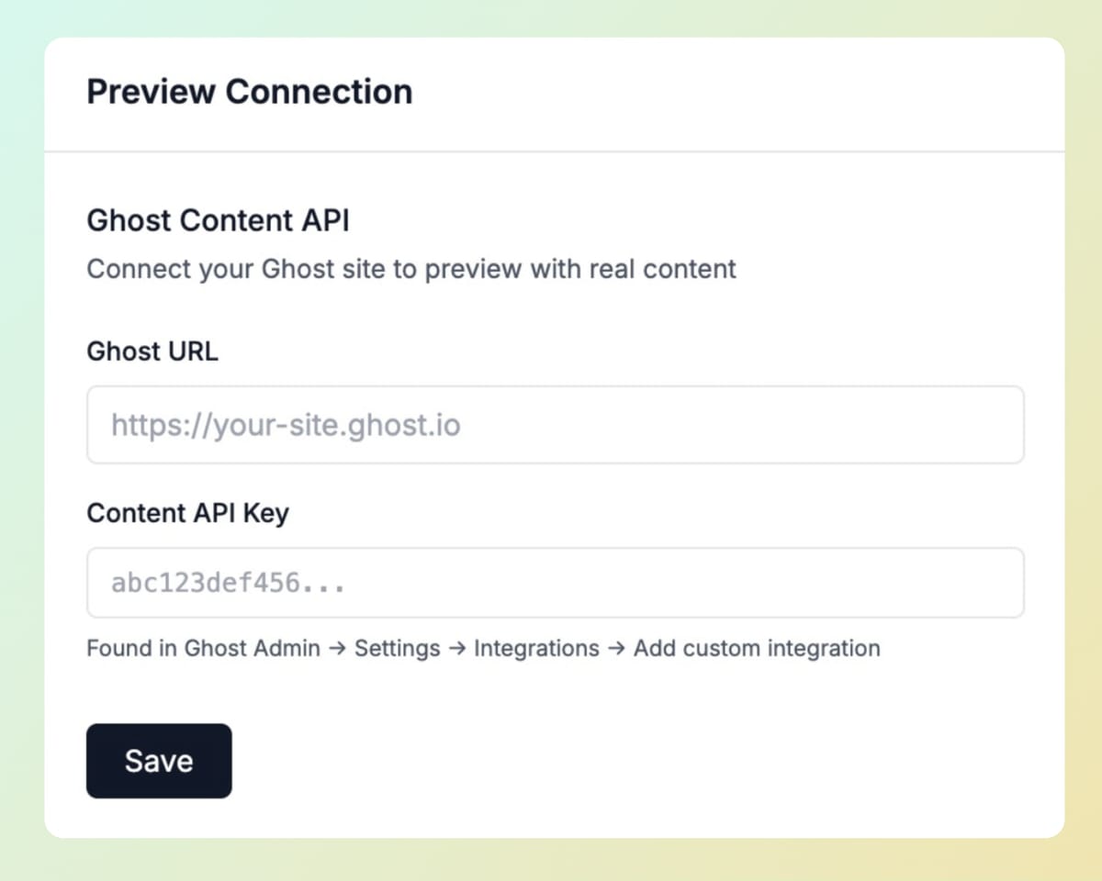
Task: Click "Add custom integration" in helper text
Action: [757, 649]
